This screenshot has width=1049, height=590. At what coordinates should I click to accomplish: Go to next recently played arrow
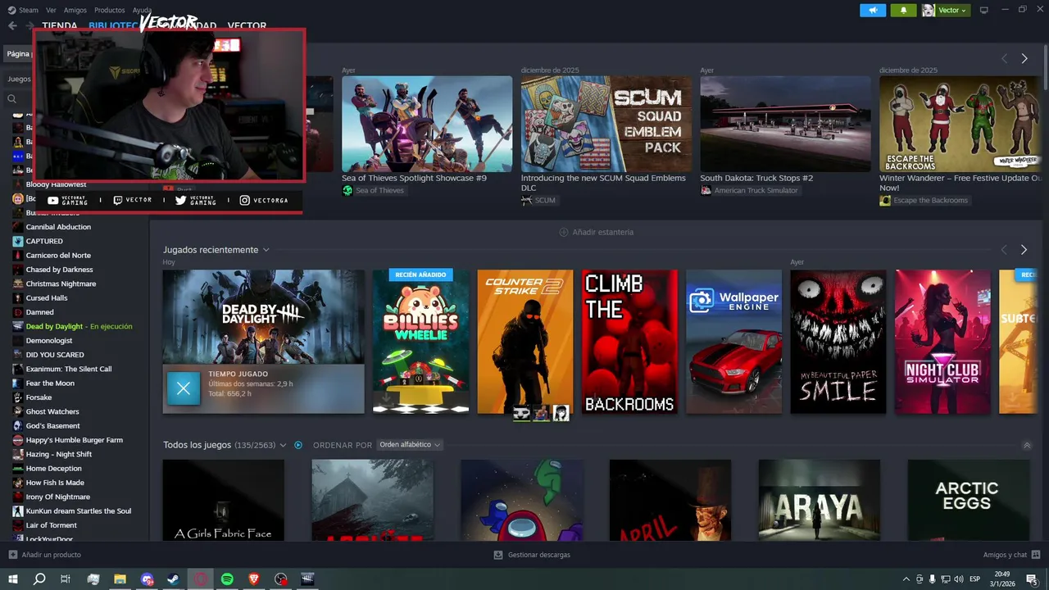1024,249
